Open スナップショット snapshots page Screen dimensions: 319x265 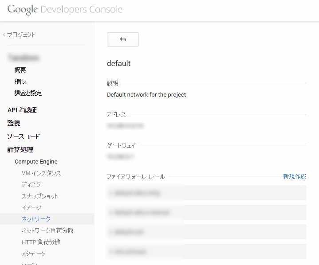39,196
